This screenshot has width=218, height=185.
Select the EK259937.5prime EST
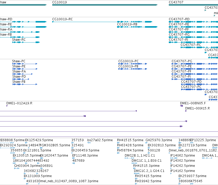(x=180, y=179)
